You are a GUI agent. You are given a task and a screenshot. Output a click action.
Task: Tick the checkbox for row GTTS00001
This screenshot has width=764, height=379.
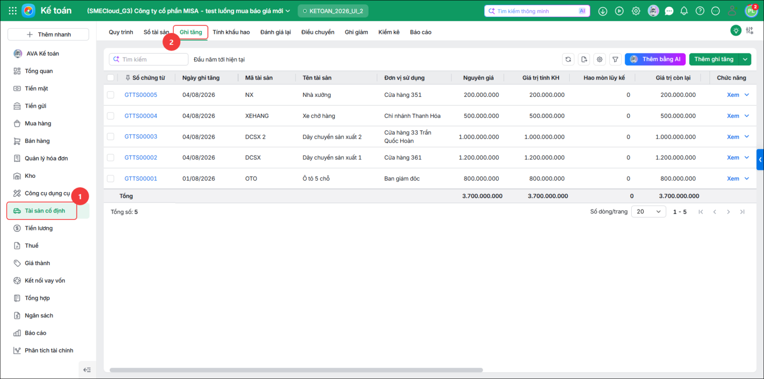coord(111,179)
